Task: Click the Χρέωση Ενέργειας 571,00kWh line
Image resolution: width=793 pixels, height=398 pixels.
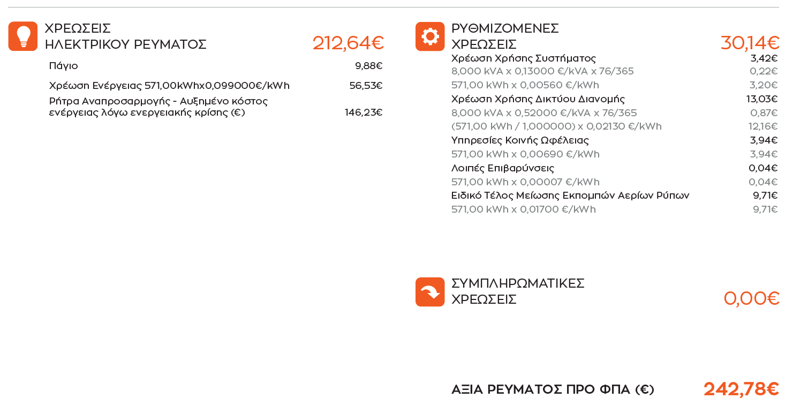Action: pyautogui.click(x=216, y=86)
